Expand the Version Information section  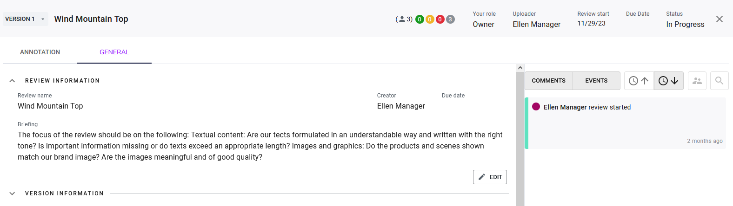(13, 193)
